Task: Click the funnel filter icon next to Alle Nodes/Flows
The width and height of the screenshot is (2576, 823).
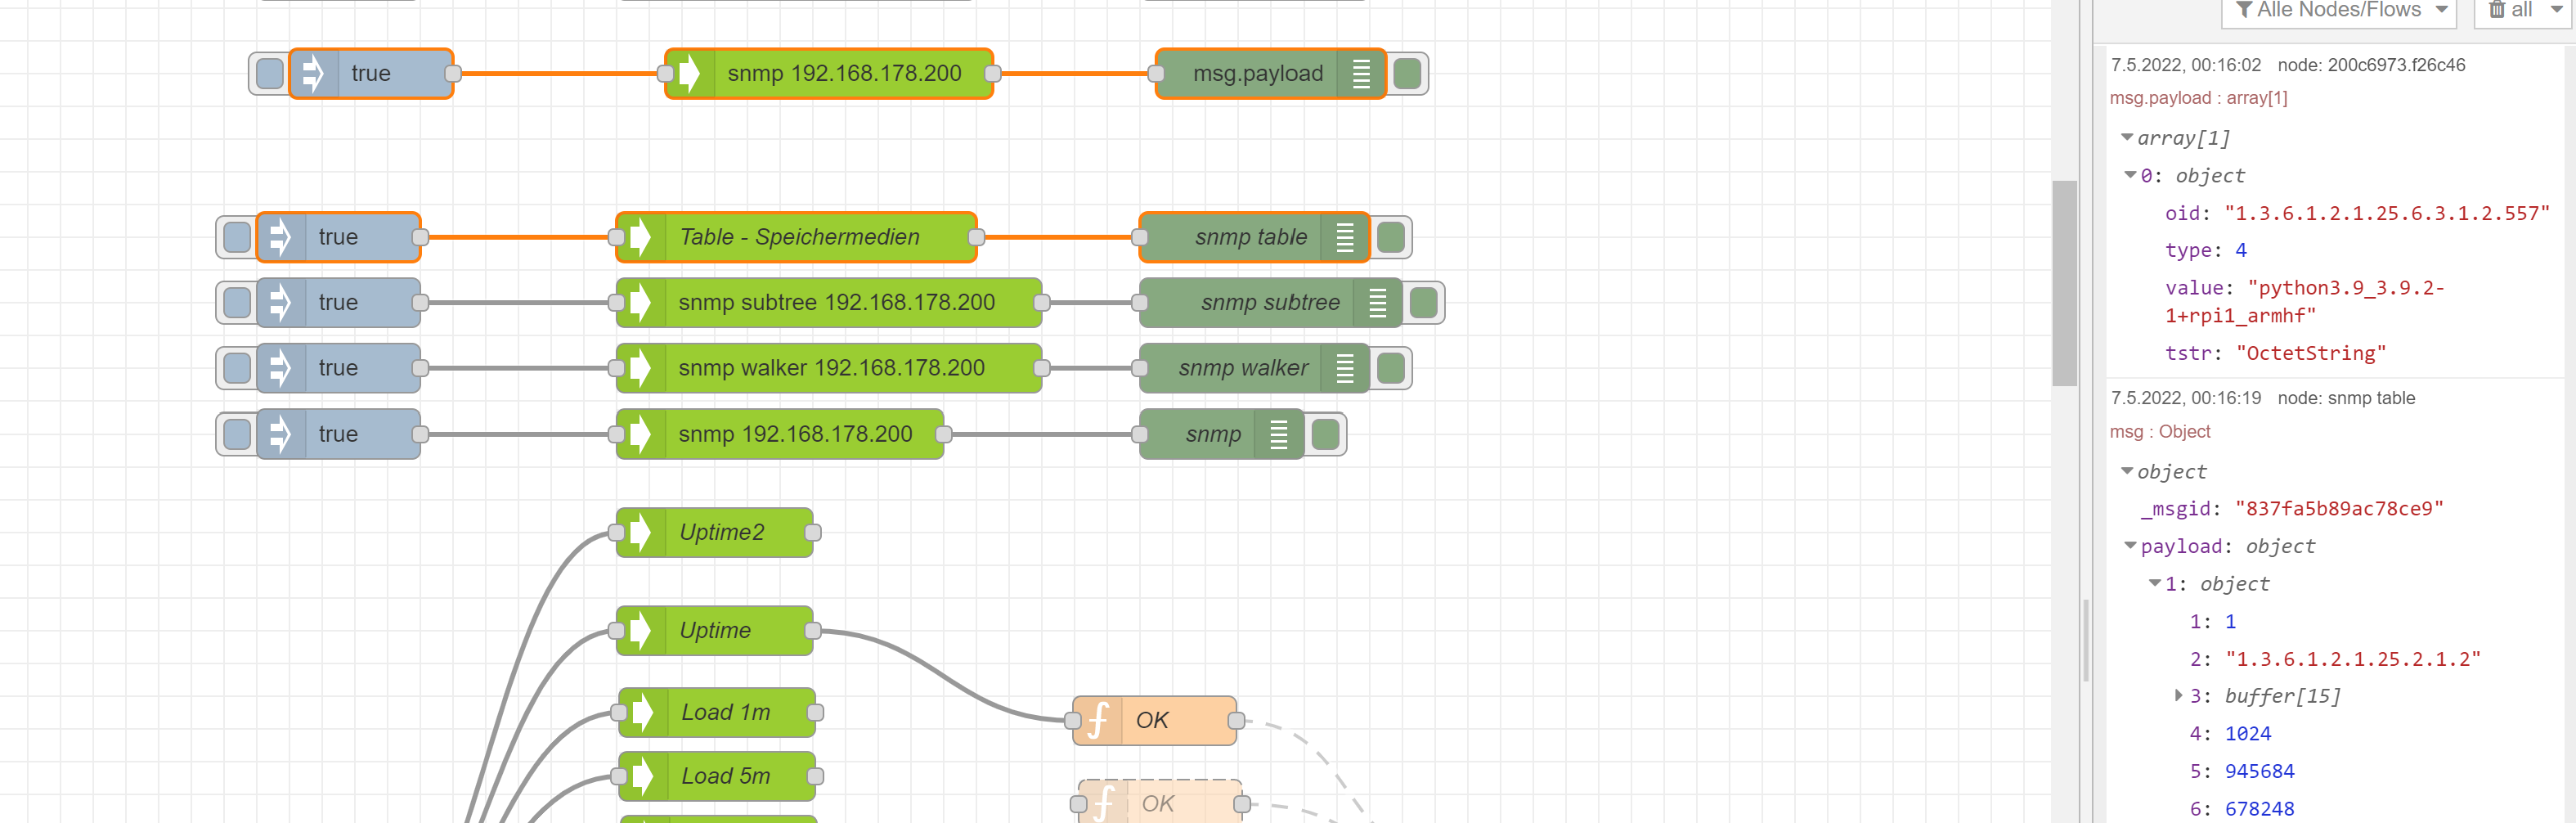Action: click(x=2245, y=10)
